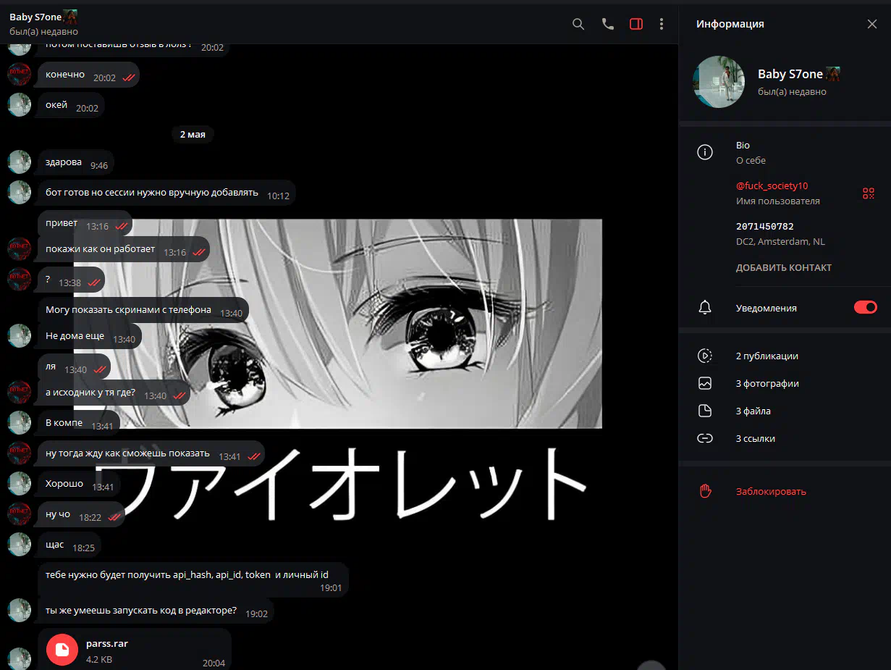Select the message 'ты же умеешь запускать код в редакторе?'
891x670 pixels.
click(156, 611)
